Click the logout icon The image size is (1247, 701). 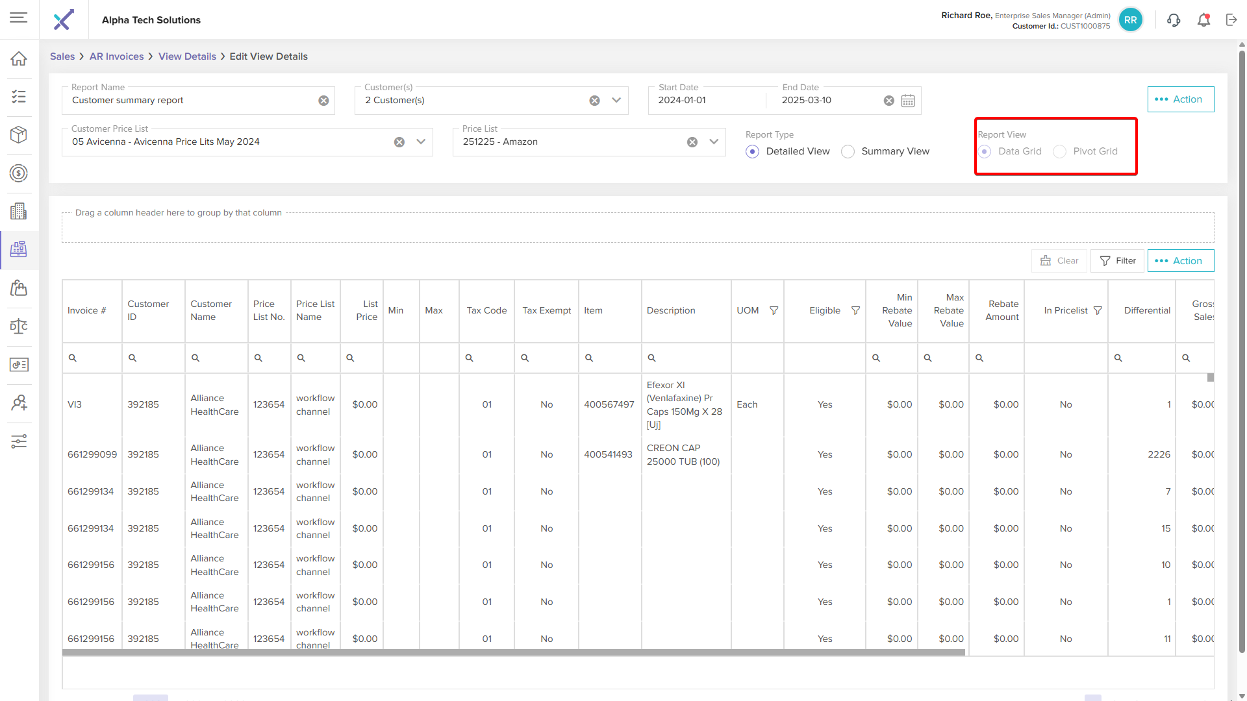click(1231, 20)
